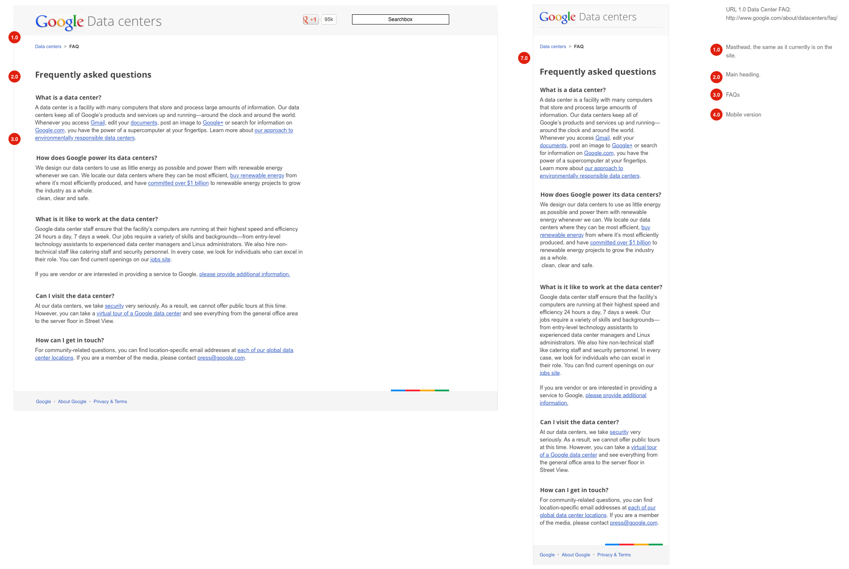Click annotation marker 4.0 Mobile version
The image size is (849, 569).
716,115
